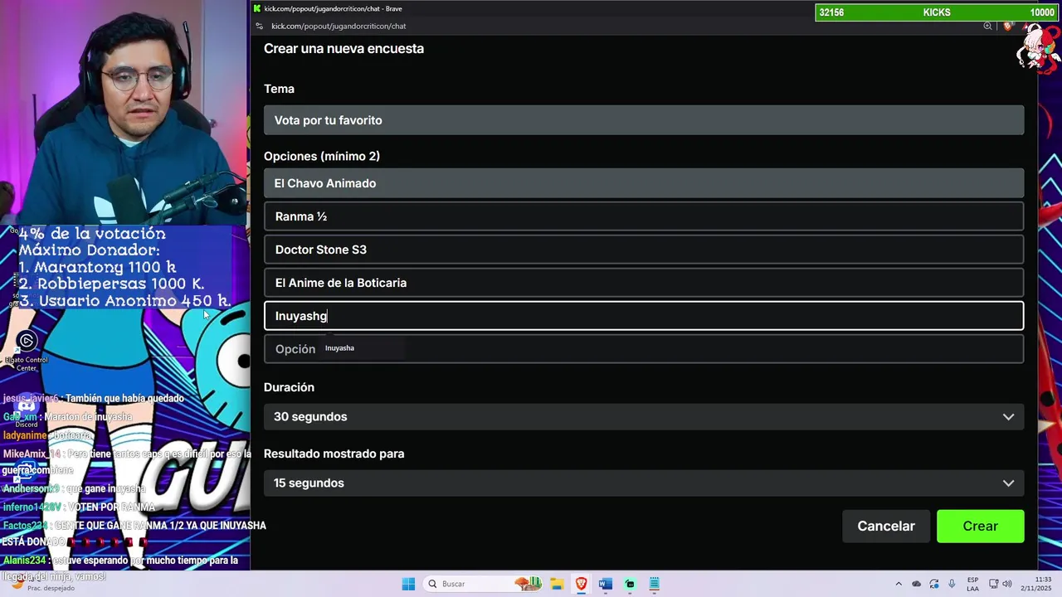Click the Tema field 'Vota por tu favorito'
This screenshot has height=597, width=1062.
pos(644,120)
